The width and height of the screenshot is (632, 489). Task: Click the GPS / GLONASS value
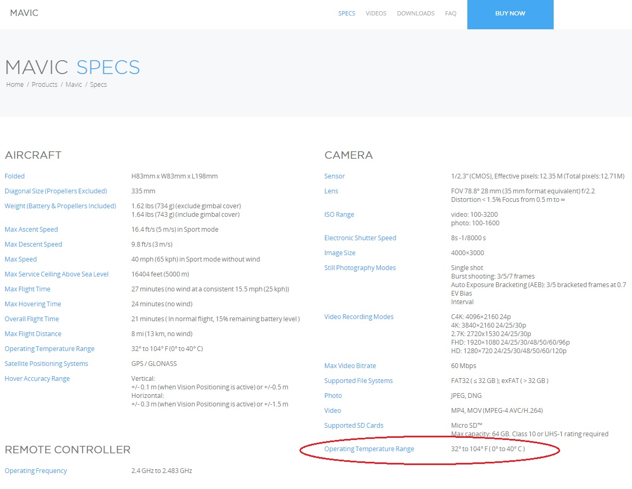coord(154,363)
